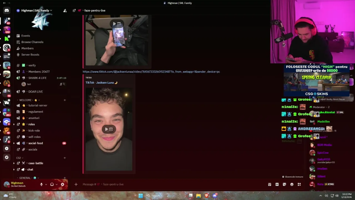The image size is (355, 200).
Task: Open the CSG Skins server icon
Action: (7, 56)
